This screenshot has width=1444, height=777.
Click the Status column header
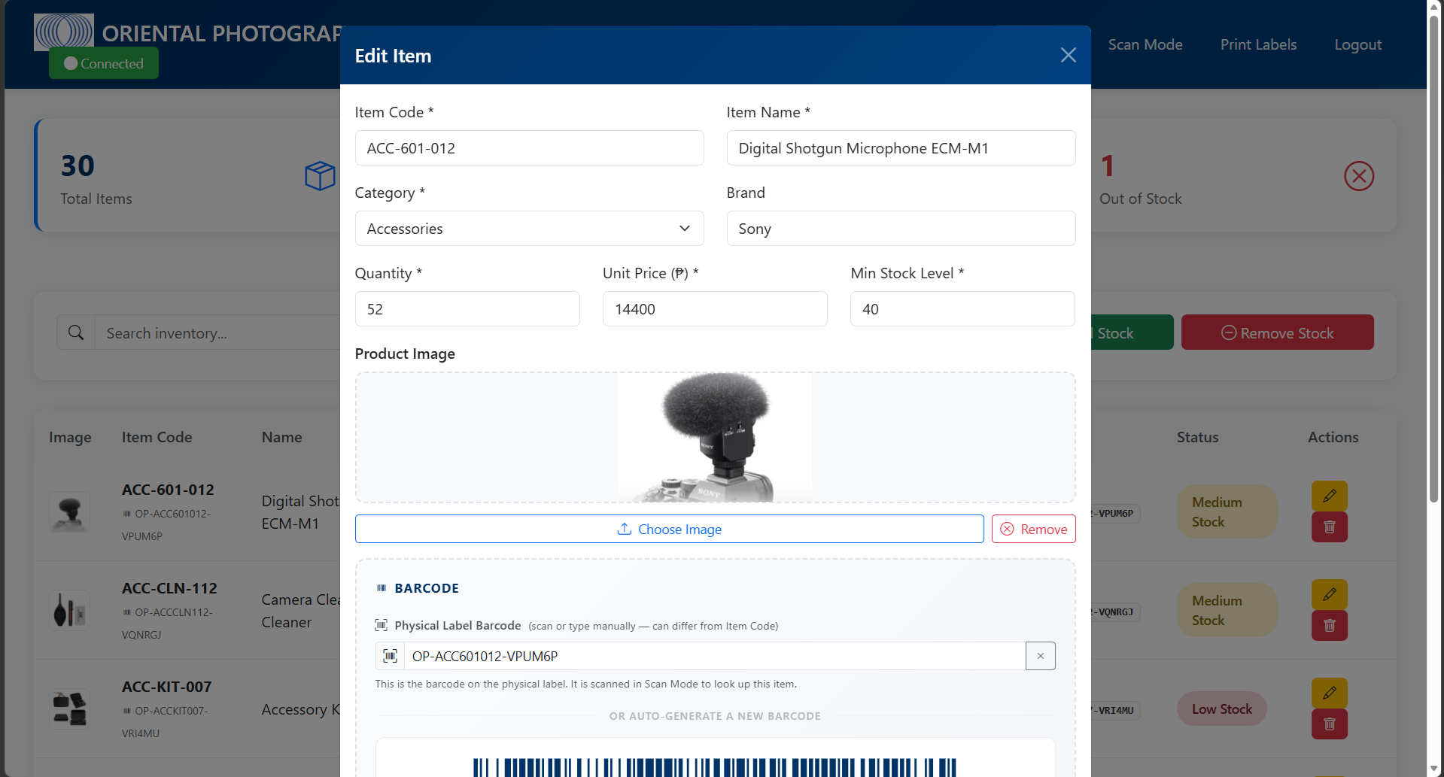[1197, 437]
